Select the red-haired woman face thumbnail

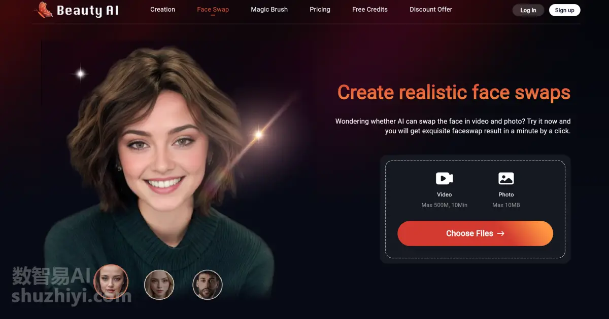pos(111,282)
